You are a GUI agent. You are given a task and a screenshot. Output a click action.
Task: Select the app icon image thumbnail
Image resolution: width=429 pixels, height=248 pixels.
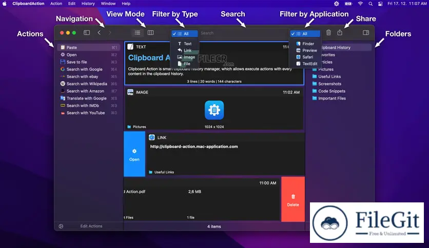pos(214,110)
